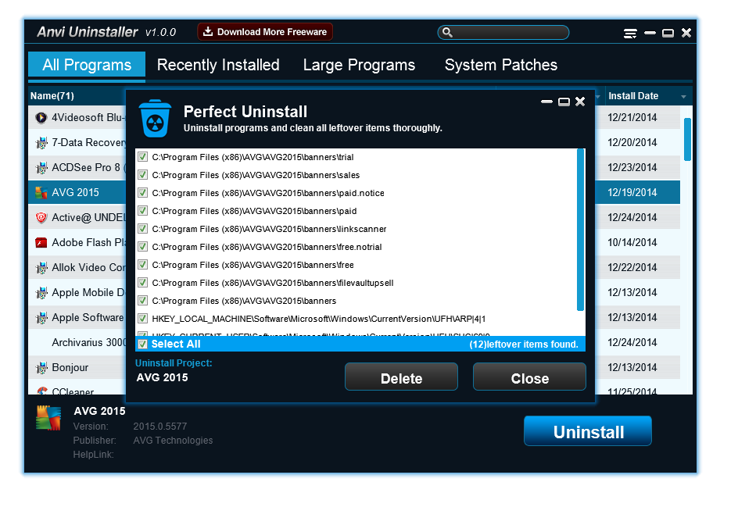Click the AVG 2015 list row icon
The width and height of the screenshot is (738, 532).
[41, 192]
